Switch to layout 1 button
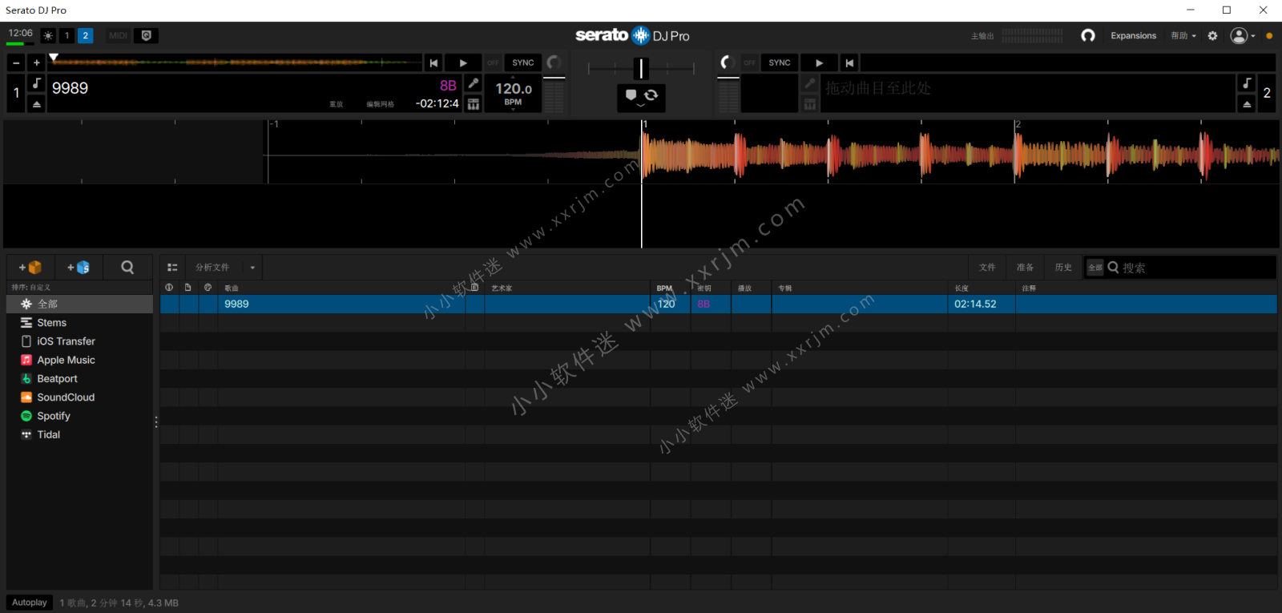1282x613 pixels. coord(67,35)
